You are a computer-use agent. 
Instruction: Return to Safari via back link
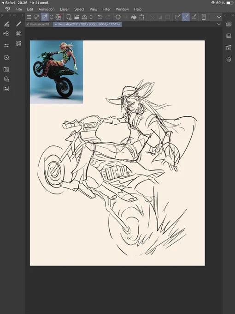[x=8, y=3]
